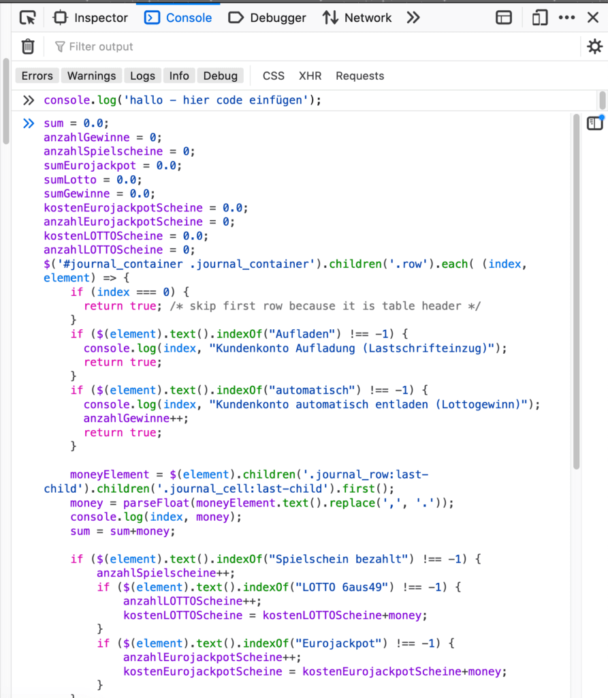
Task: Click the gray input prompt chevron
Action: [29, 100]
